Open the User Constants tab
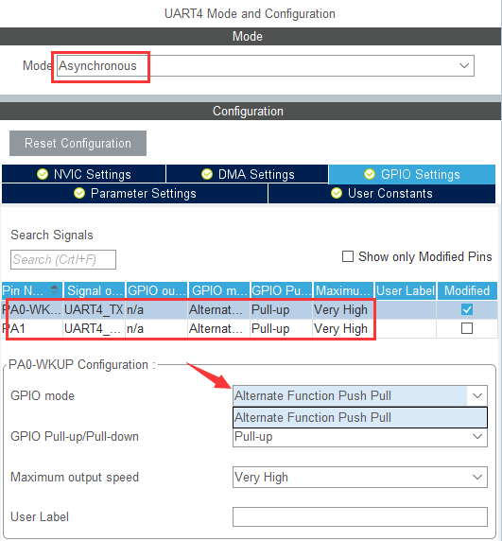This screenshot has width=502, height=541. pos(382,194)
